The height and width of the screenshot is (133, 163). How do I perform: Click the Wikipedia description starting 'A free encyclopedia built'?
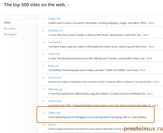[97, 94]
